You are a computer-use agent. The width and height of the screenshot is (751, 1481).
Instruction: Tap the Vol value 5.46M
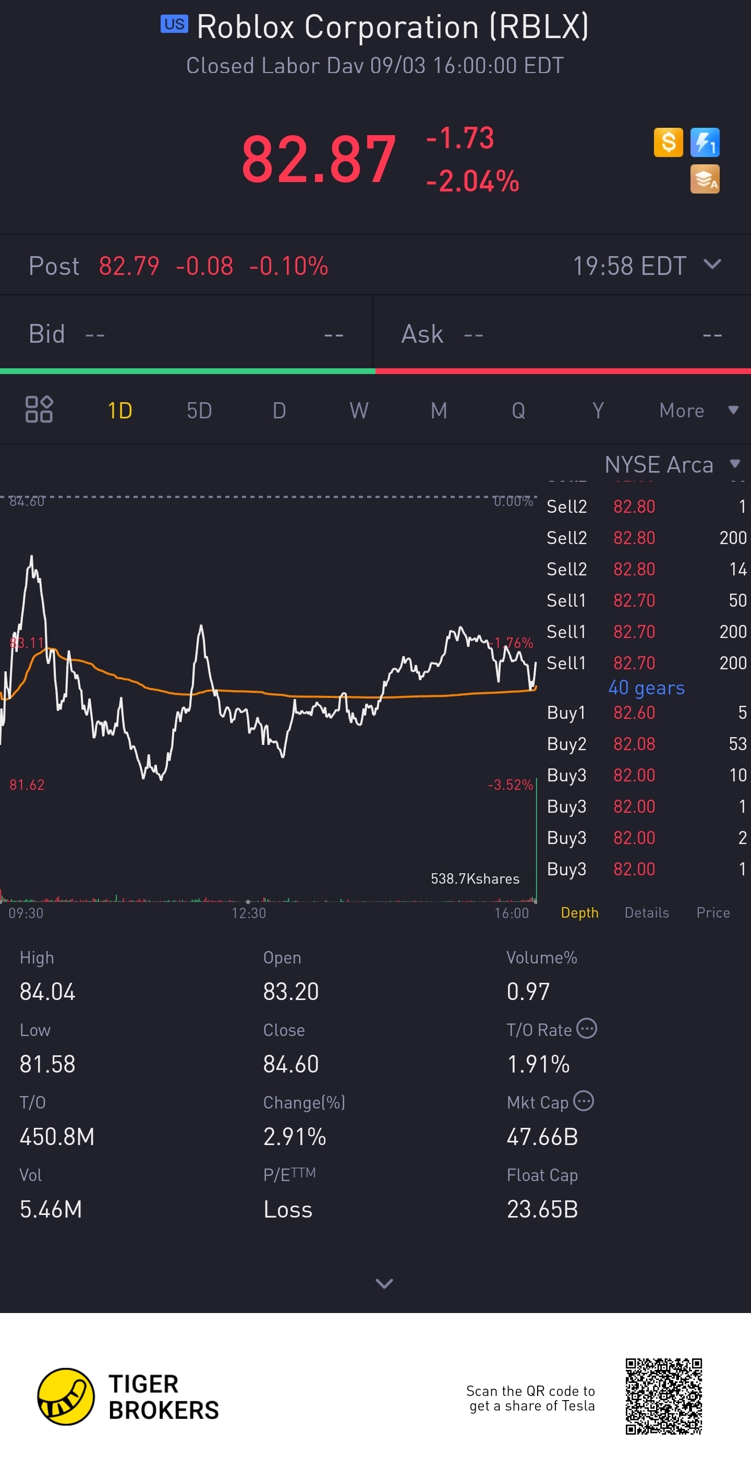(51, 1209)
